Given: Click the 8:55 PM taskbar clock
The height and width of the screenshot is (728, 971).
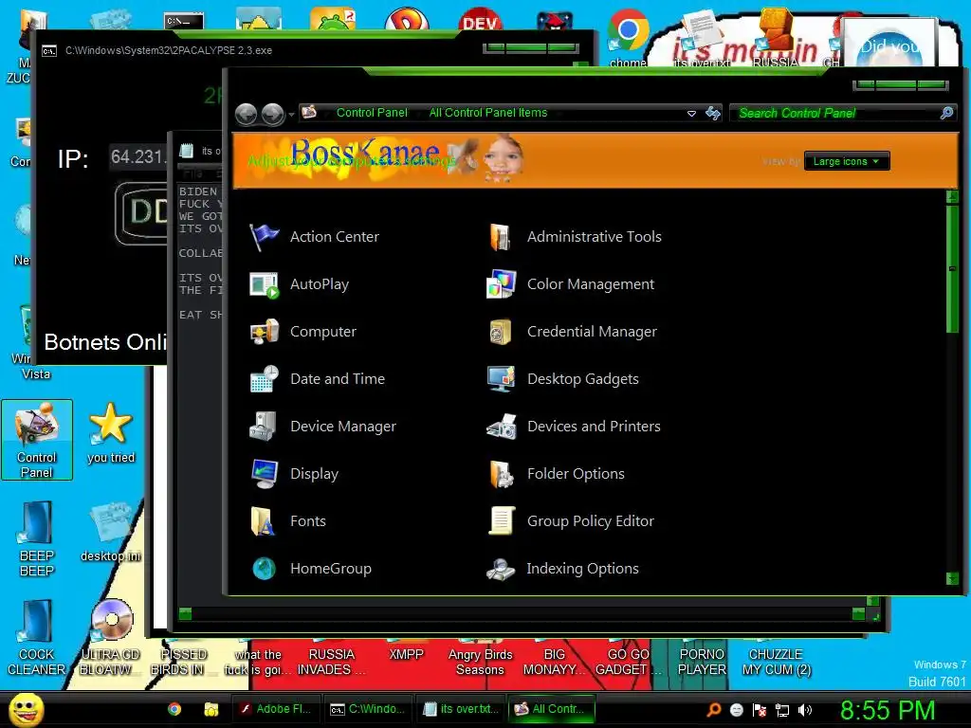Looking at the screenshot, I should point(887,710).
